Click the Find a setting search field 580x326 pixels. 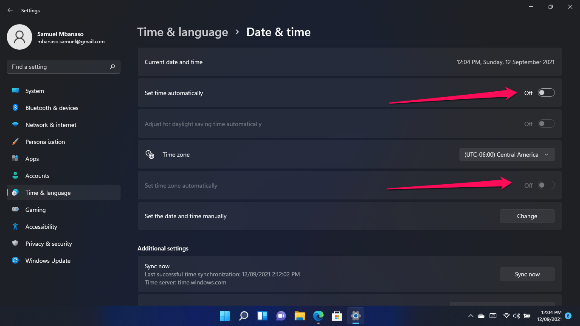pyautogui.click(x=64, y=67)
